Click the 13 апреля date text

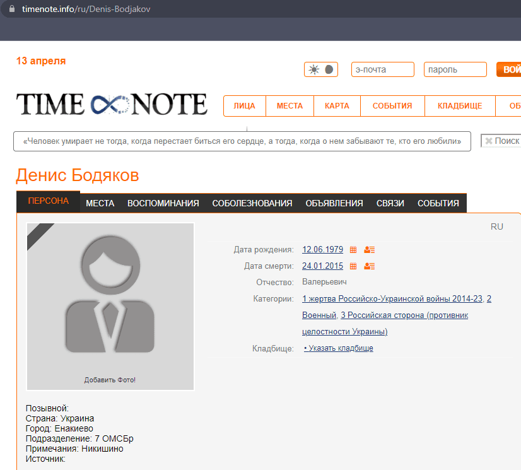tap(41, 61)
